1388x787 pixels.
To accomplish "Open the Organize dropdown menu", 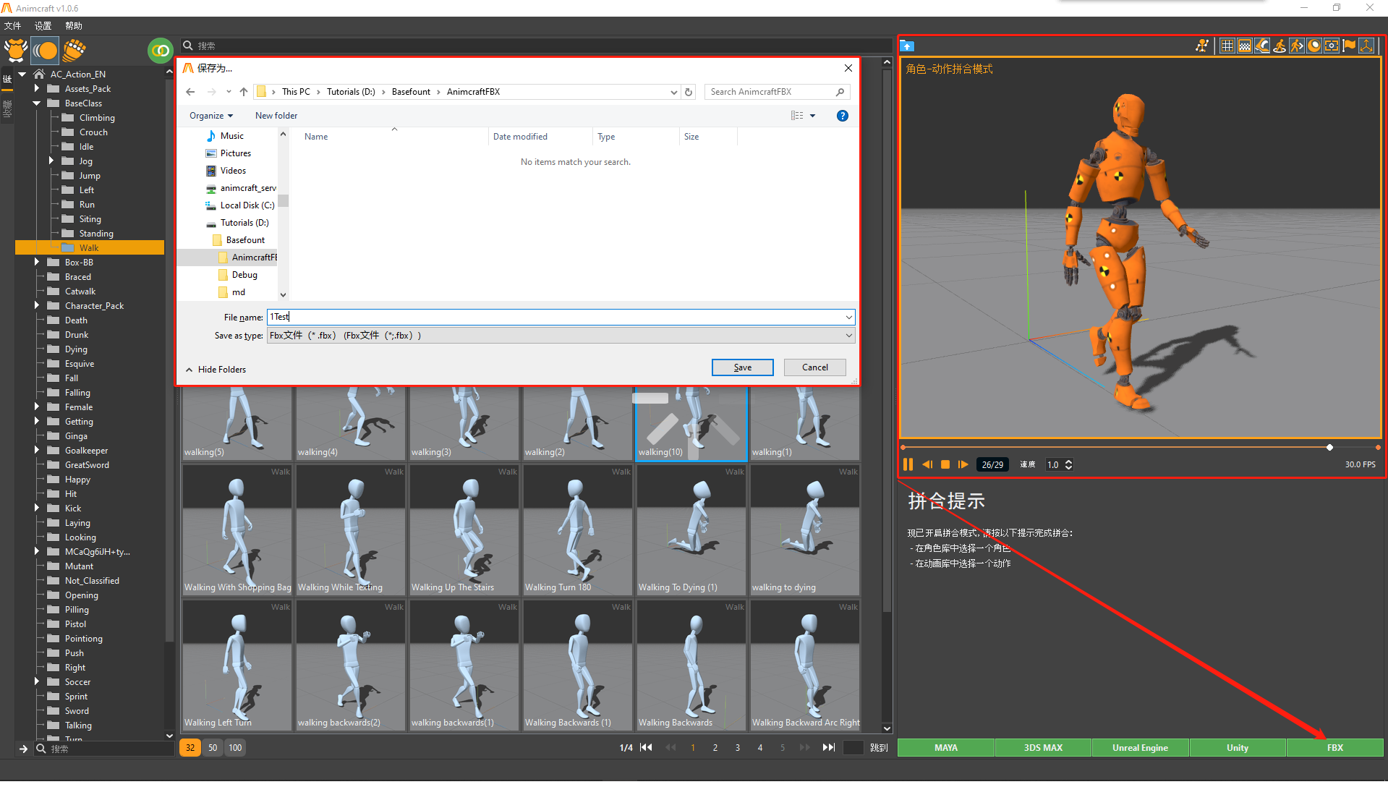I will click(x=211, y=116).
